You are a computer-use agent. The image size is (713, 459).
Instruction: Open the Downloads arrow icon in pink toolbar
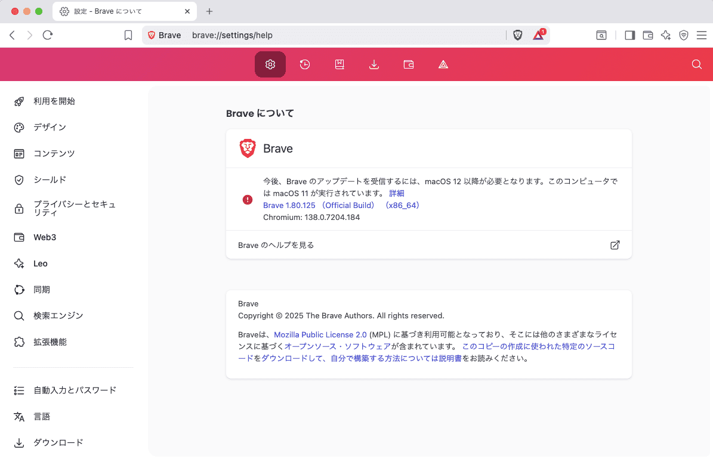pyautogui.click(x=374, y=64)
